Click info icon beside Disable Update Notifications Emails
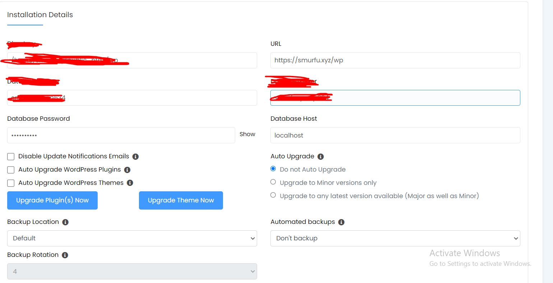553x283 pixels. [135, 157]
